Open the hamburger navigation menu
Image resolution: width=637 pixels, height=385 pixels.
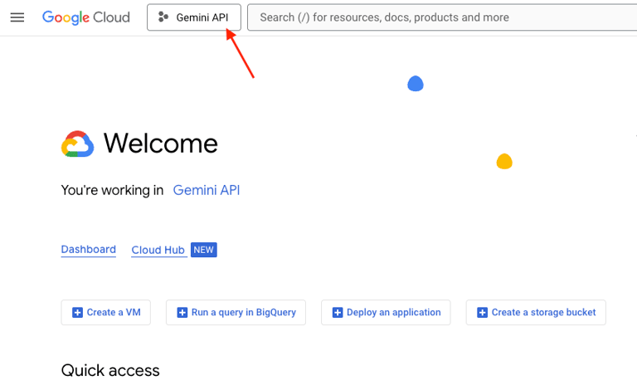[17, 17]
